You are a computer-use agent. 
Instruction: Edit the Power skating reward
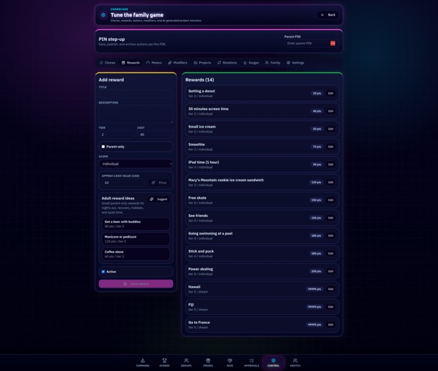pyautogui.click(x=331, y=271)
